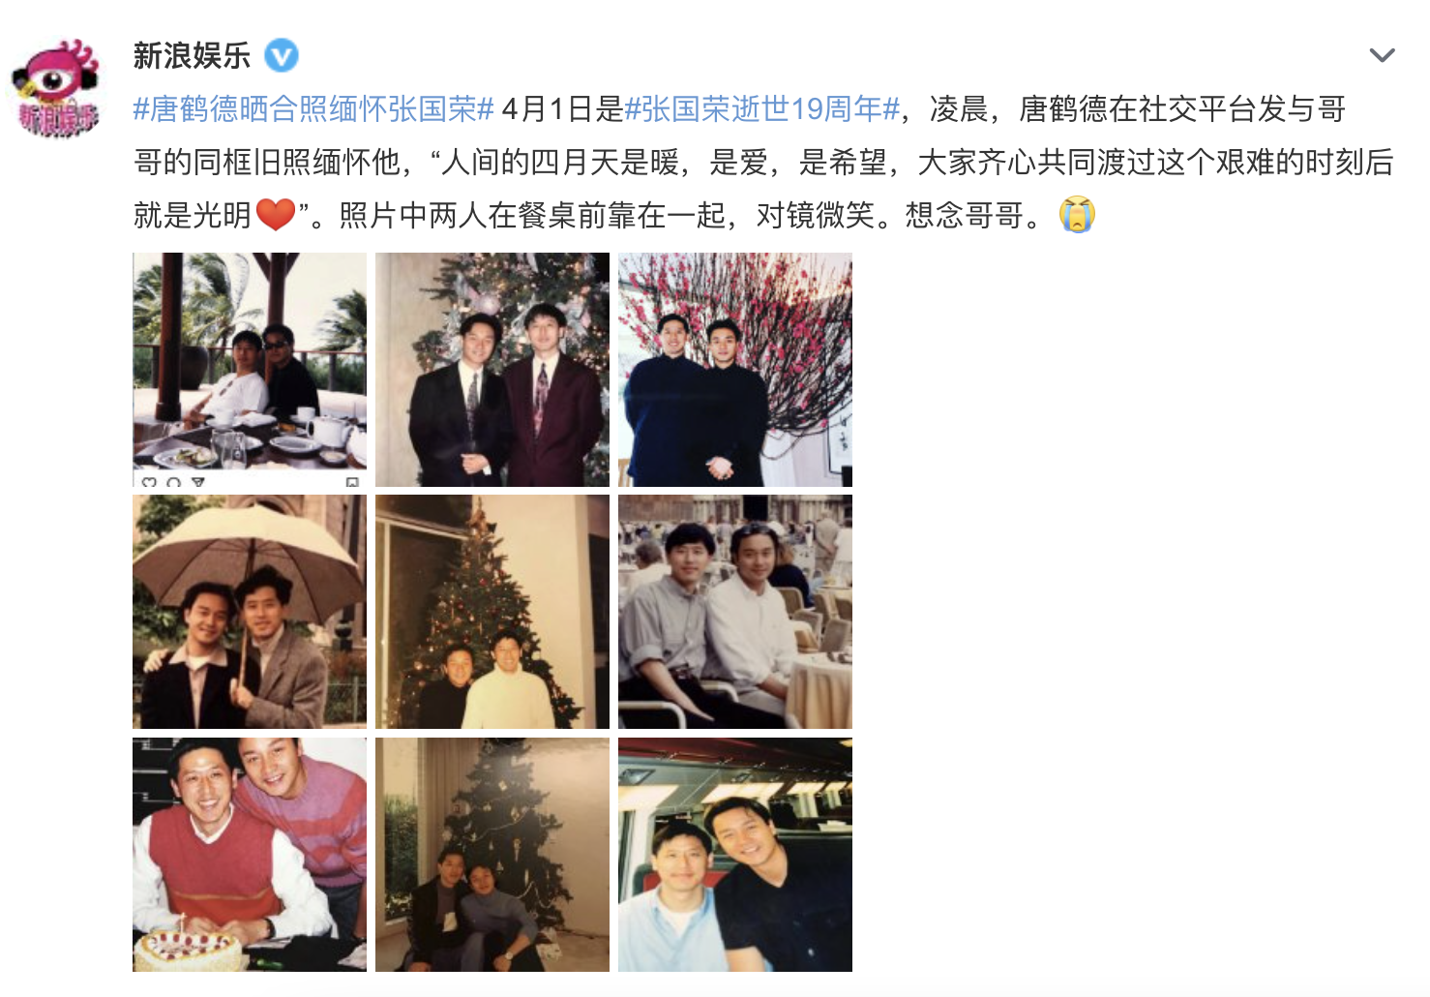Open the 新浪娱乐 profile avatar

coord(55,87)
